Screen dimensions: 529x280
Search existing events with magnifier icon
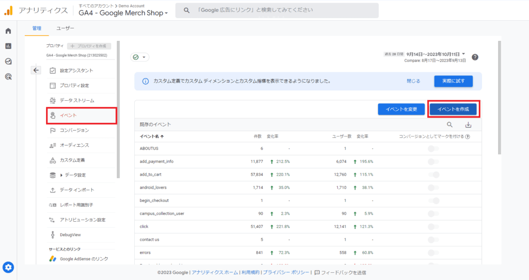click(450, 125)
